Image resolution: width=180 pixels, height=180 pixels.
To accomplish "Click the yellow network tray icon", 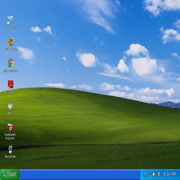I will tap(150, 174).
